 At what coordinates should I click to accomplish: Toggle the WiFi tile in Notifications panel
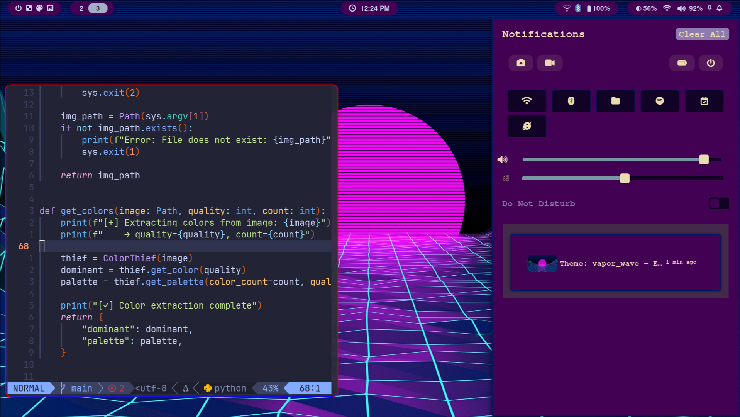(x=527, y=101)
